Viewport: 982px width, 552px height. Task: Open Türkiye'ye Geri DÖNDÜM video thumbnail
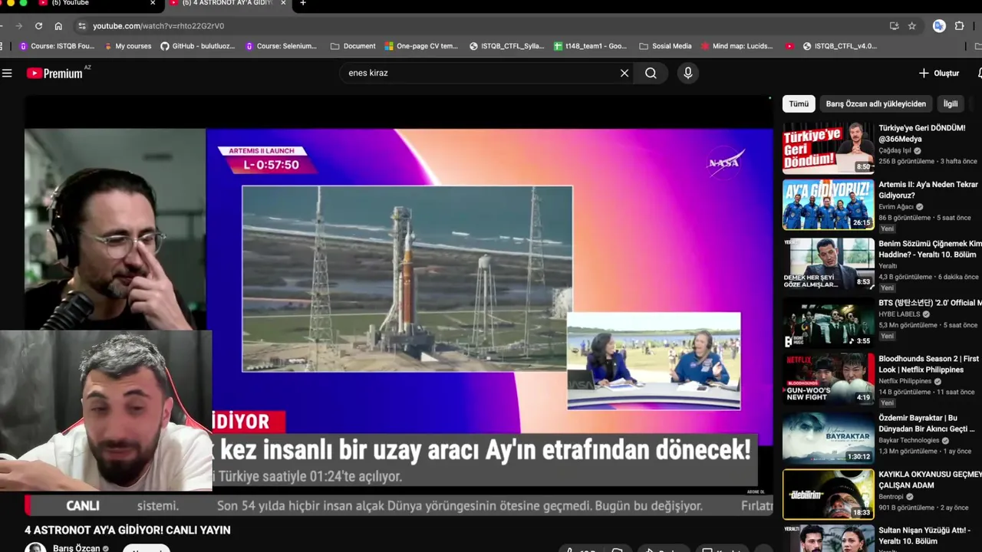828,148
